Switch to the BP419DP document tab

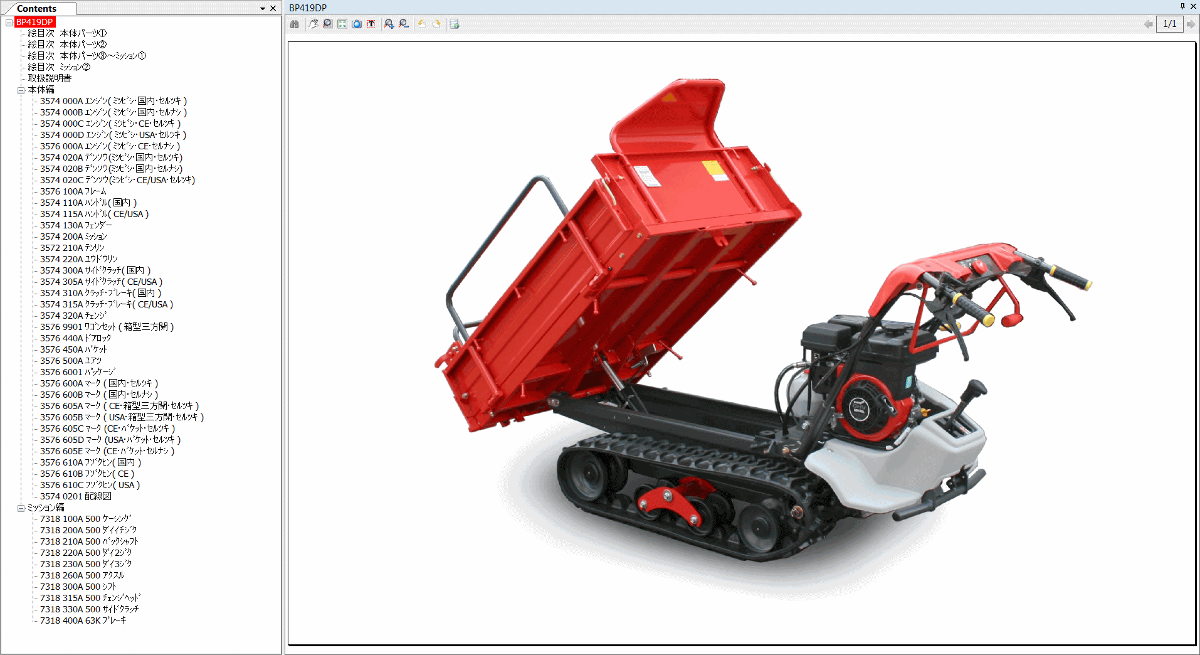306,7
